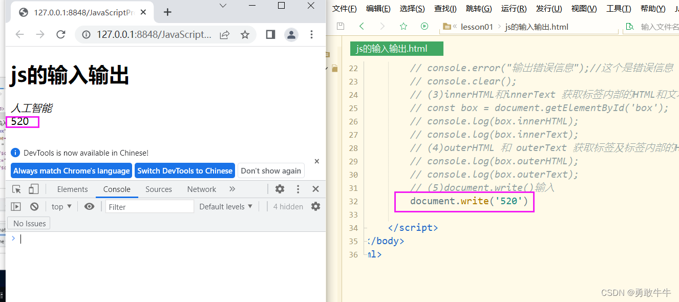
Task: Open DevTools customize three-dot menu
Action: (x=298, y=189)
